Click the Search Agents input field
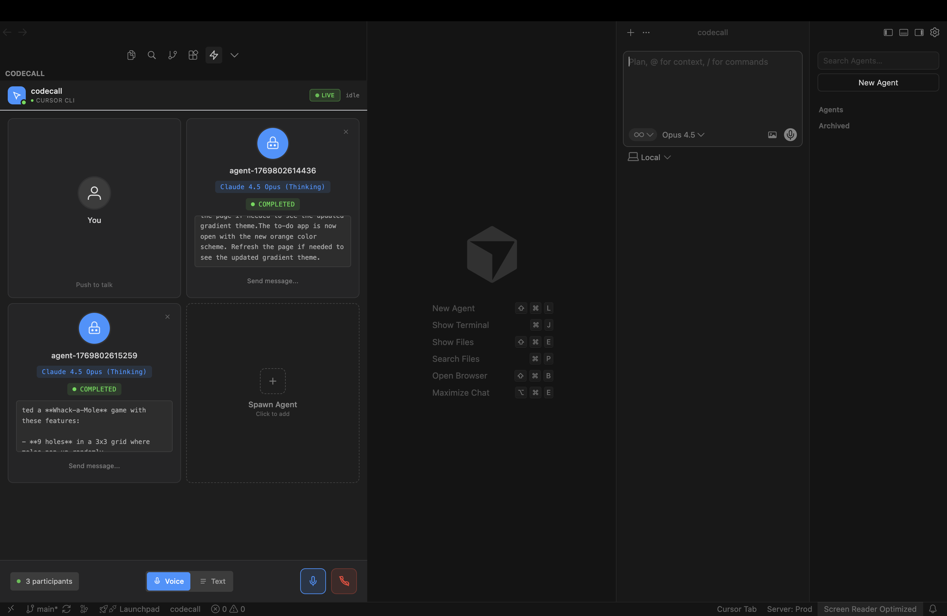Image resolution: width=947 pixels, height=616 pixels. pos(878,61)
